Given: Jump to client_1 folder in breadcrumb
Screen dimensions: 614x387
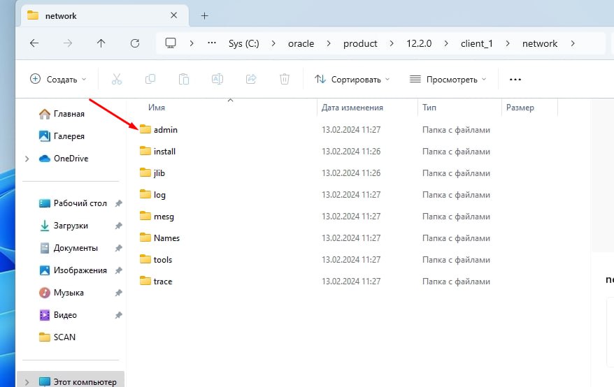Looking at the screenshot, I should click(476, 43).
